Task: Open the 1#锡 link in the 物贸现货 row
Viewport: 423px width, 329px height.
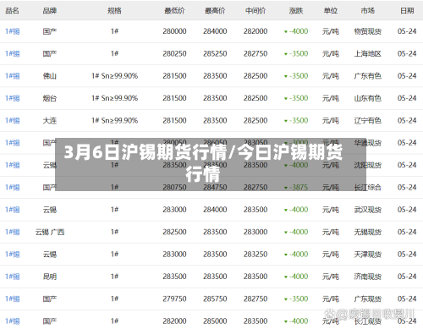Action: tap(13, 31)
